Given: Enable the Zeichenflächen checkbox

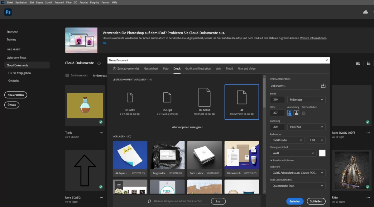Looking at the screenshot, I should tap(304, 113).
